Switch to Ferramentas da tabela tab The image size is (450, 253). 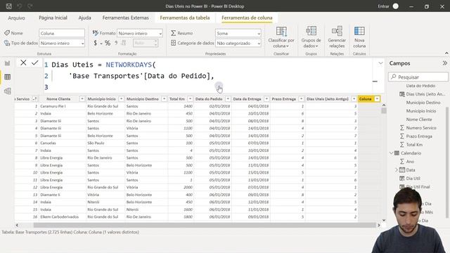[185, 18]
